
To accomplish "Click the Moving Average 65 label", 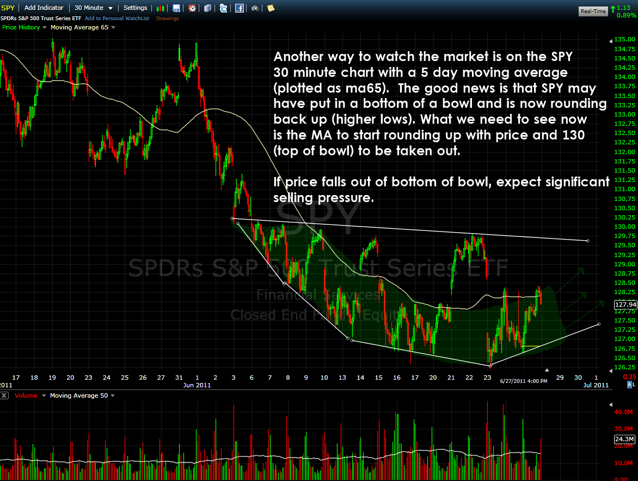I will click(79, 27).
